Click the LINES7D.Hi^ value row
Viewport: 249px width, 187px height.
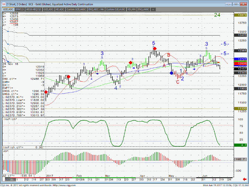[x=23, y=97]
